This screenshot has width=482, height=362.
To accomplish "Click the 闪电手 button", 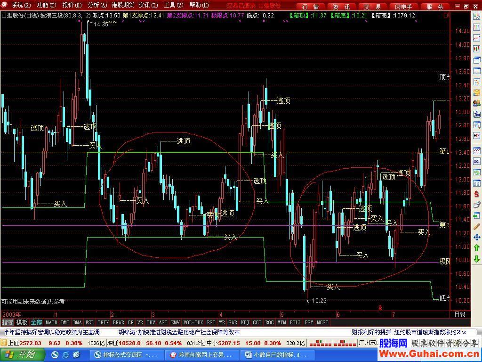I will point(403,7).
